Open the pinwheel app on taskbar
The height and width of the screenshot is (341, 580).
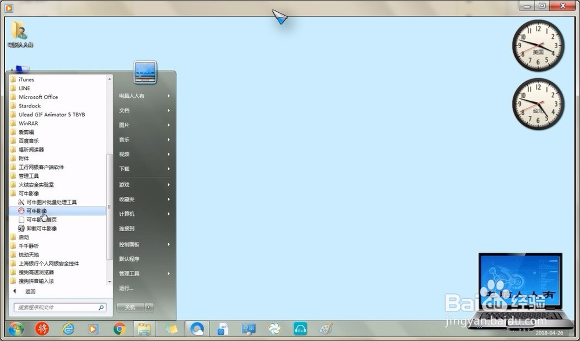(x=274, y=328)
